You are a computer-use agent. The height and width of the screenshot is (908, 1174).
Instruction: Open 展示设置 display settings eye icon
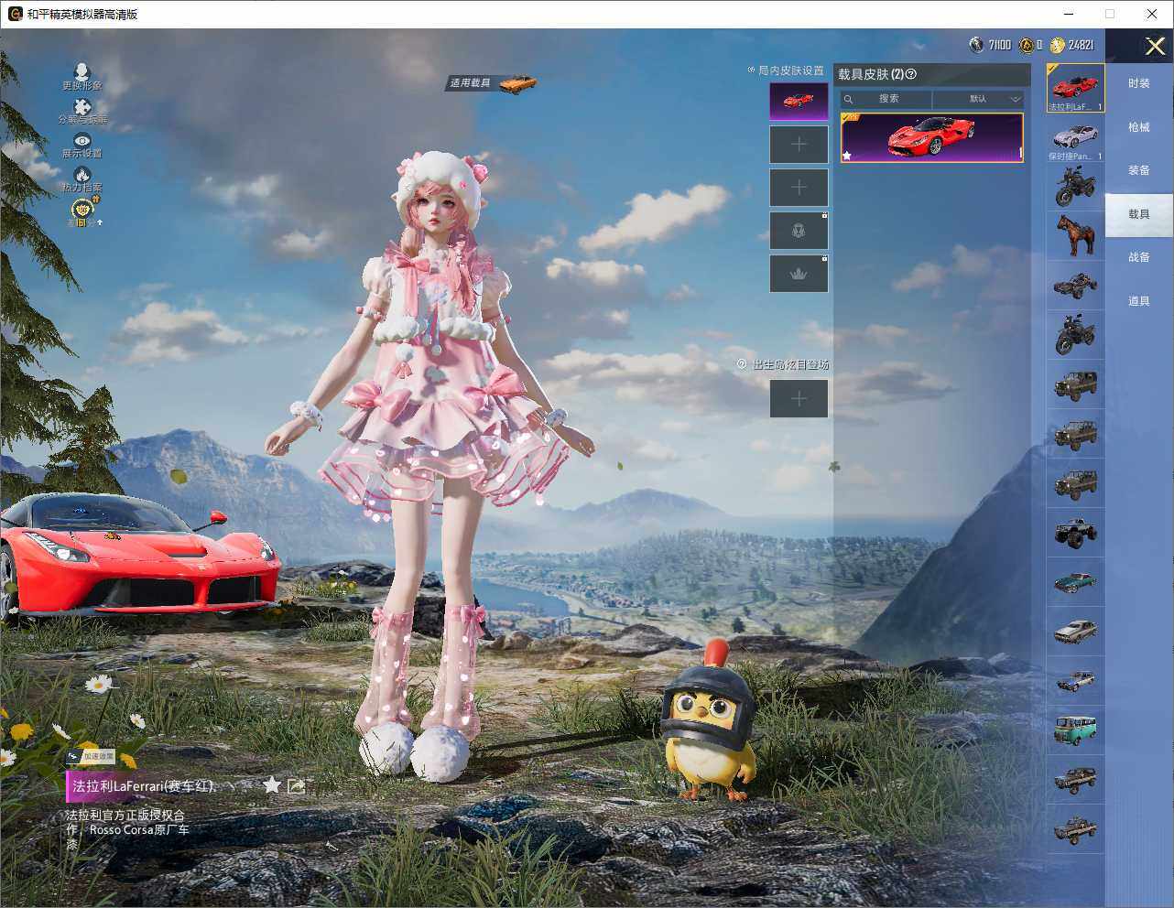82,142
